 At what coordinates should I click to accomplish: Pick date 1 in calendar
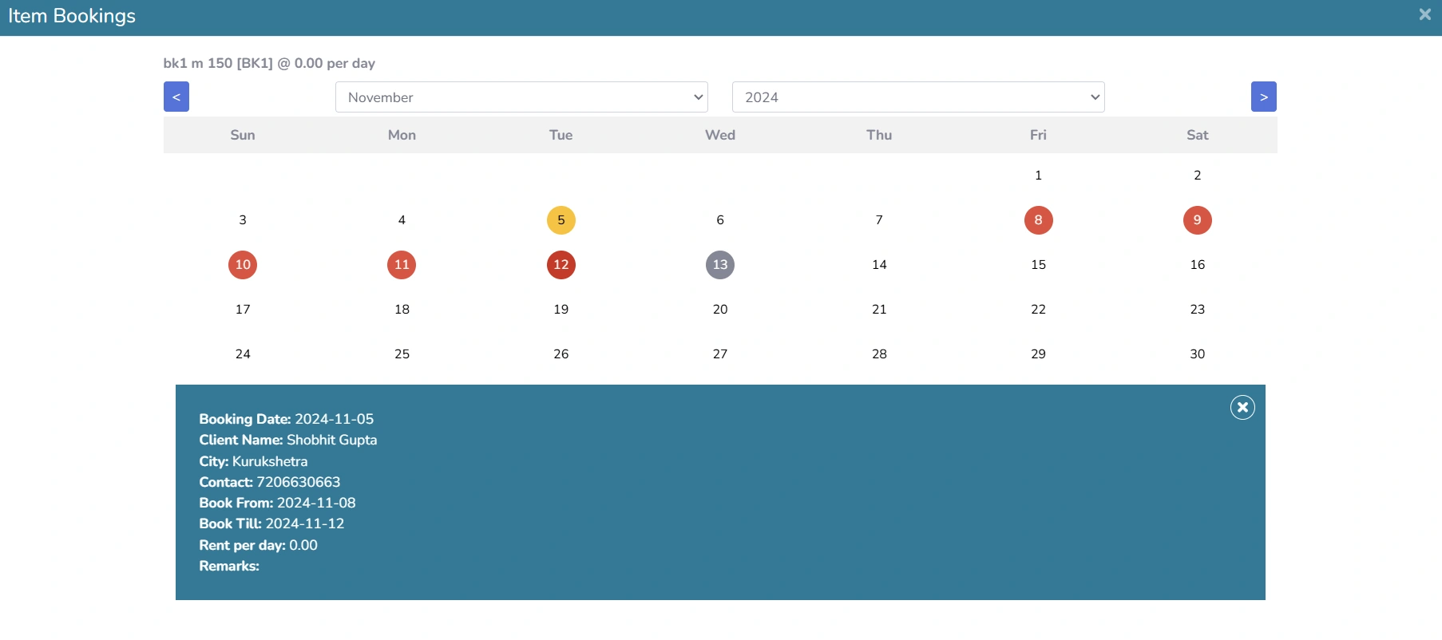(1038, 176)
